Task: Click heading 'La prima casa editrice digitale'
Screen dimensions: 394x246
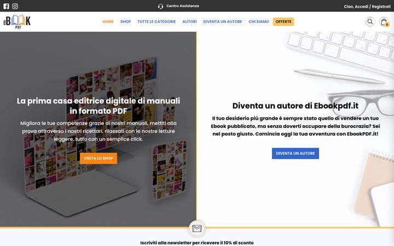Action: [x=99, y=106]
